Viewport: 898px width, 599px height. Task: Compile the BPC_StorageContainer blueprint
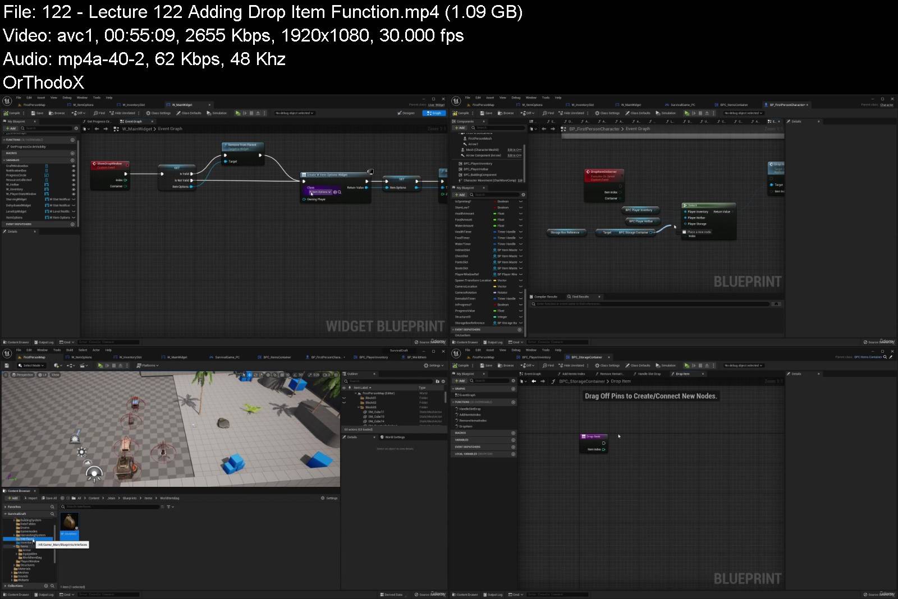click(461, 365)
